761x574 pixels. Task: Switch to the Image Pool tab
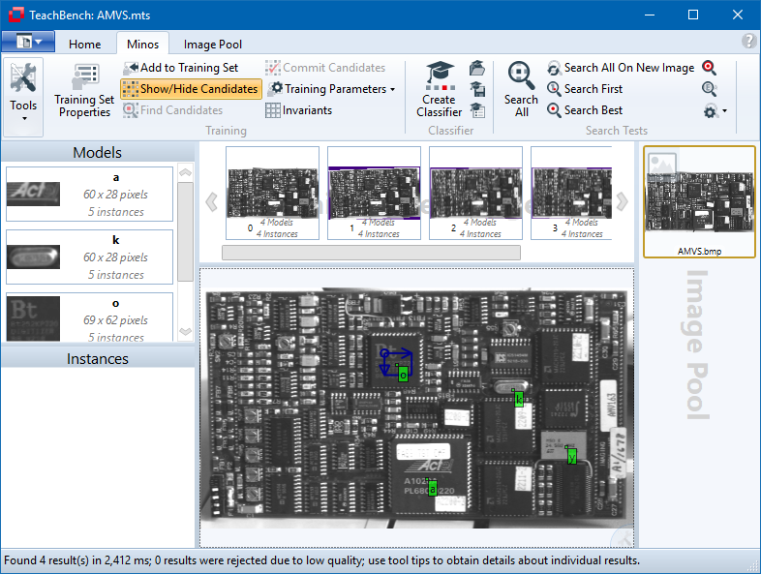213,44
